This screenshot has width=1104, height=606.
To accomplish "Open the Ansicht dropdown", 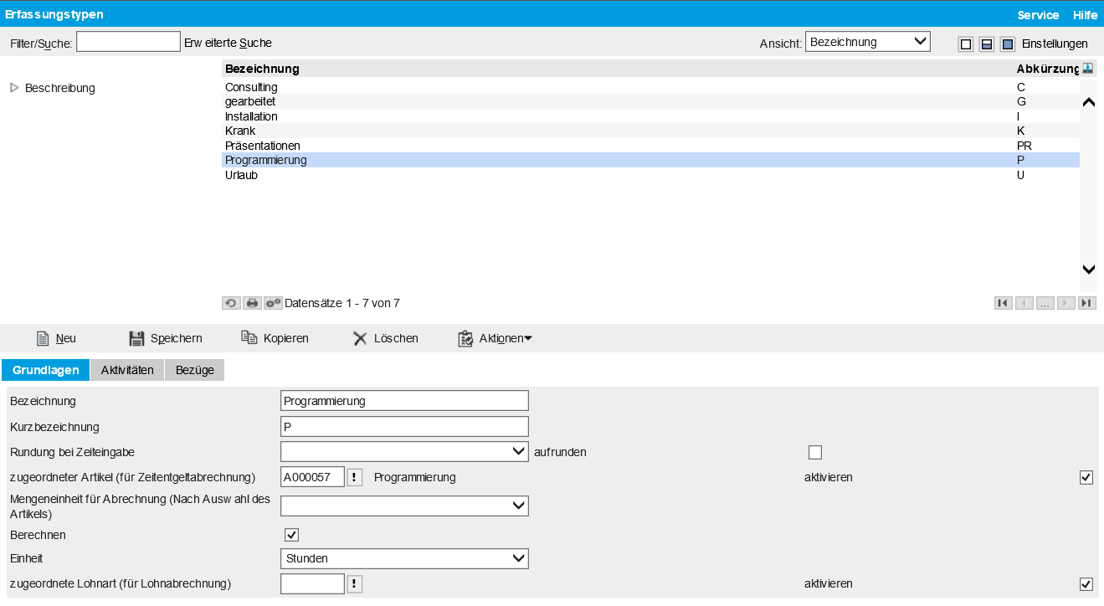I will point(867,42).
